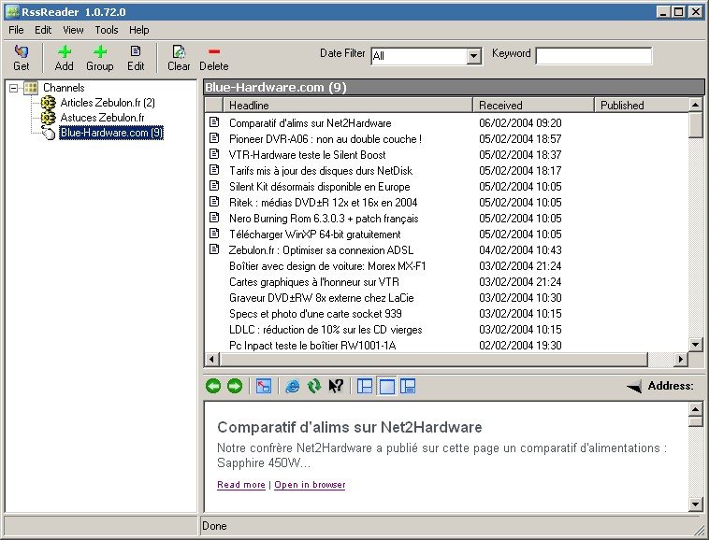Select headline Boîtier avec design de voiture
The width and height of the screenshot is (709, 540).
pyautogui.click(x=327, y=266)
